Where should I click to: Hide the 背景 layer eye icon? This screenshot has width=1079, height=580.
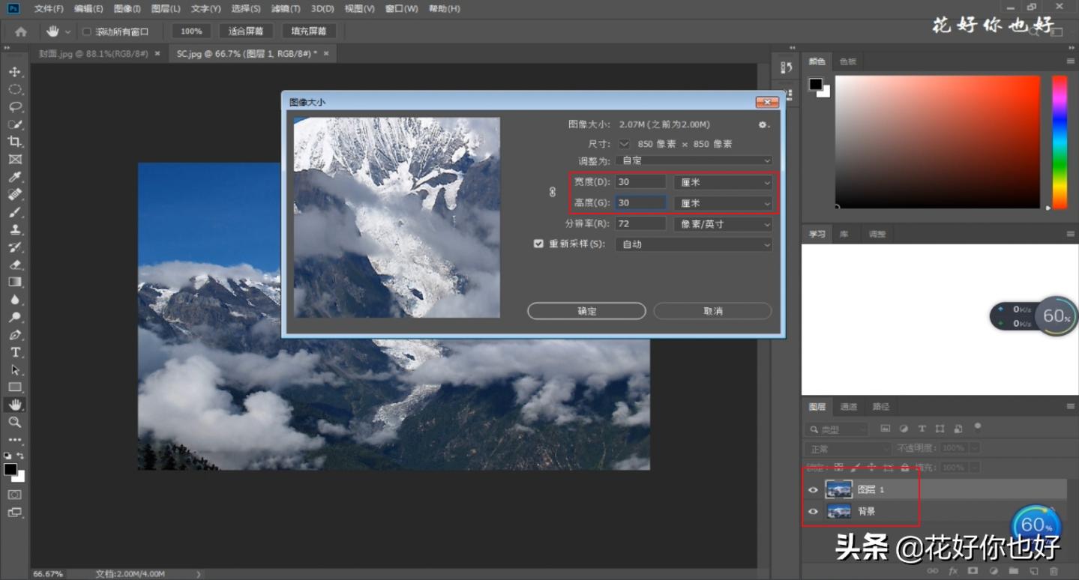point(813,511)
